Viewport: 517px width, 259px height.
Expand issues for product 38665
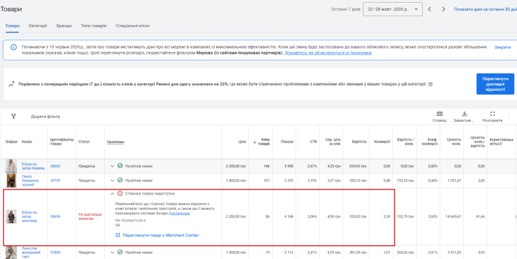pyautogui.click(x=112, y=166)
